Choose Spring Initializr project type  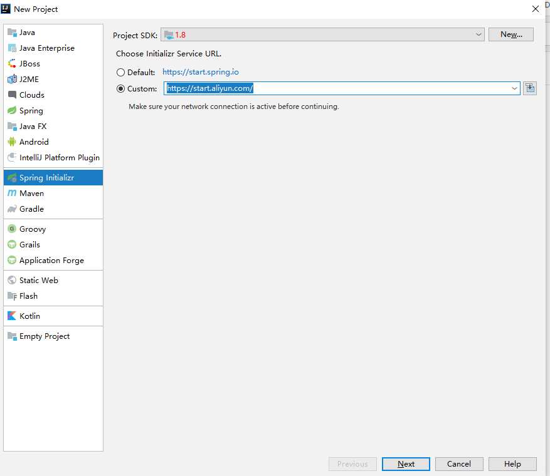(x=53, y=178)
